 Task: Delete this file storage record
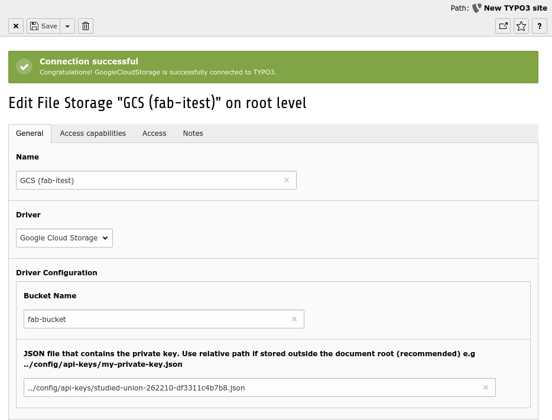86,26
